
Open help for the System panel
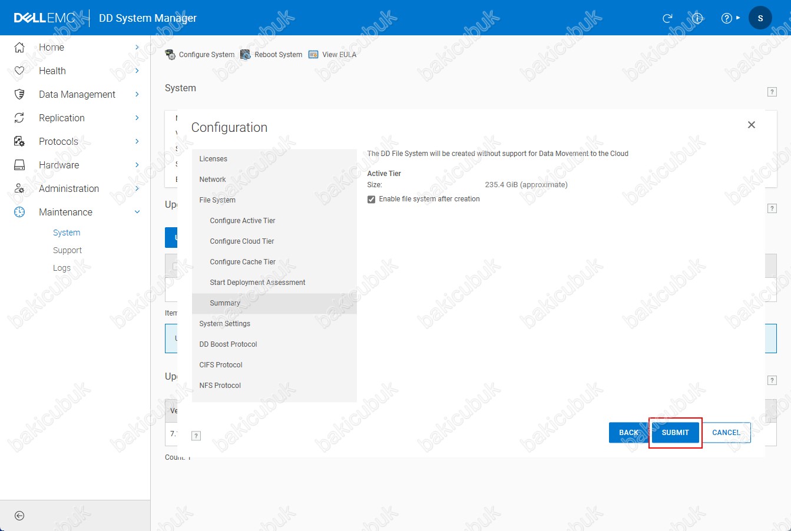(x=772, y=92)
